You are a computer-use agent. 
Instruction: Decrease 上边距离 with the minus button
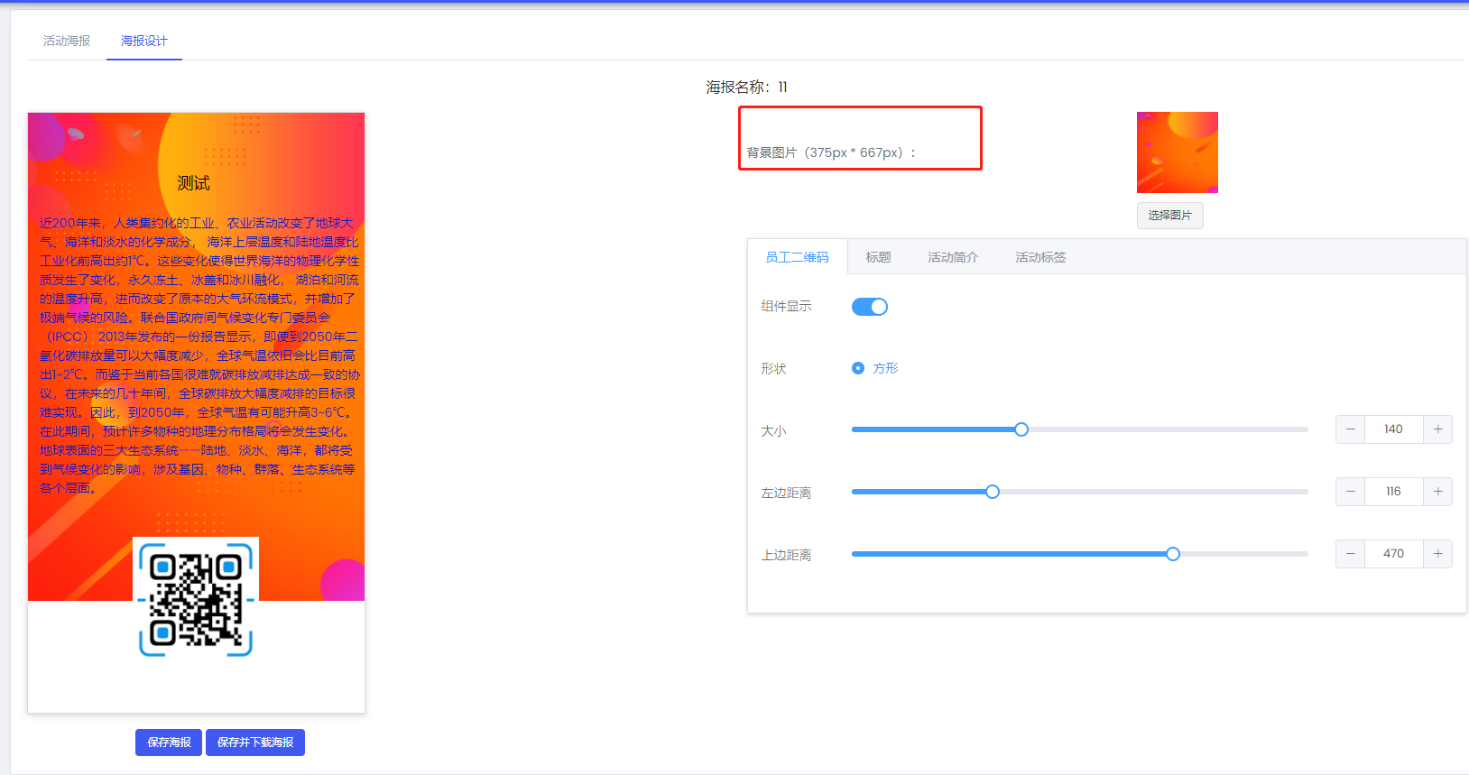(x=1350, y=554)
